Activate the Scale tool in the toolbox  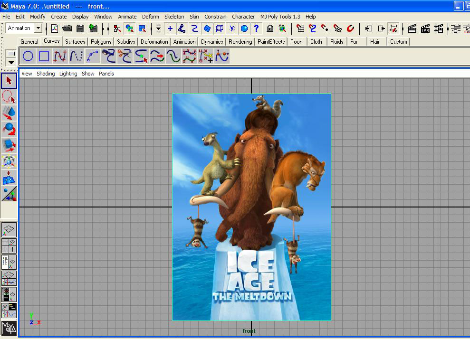9,145
